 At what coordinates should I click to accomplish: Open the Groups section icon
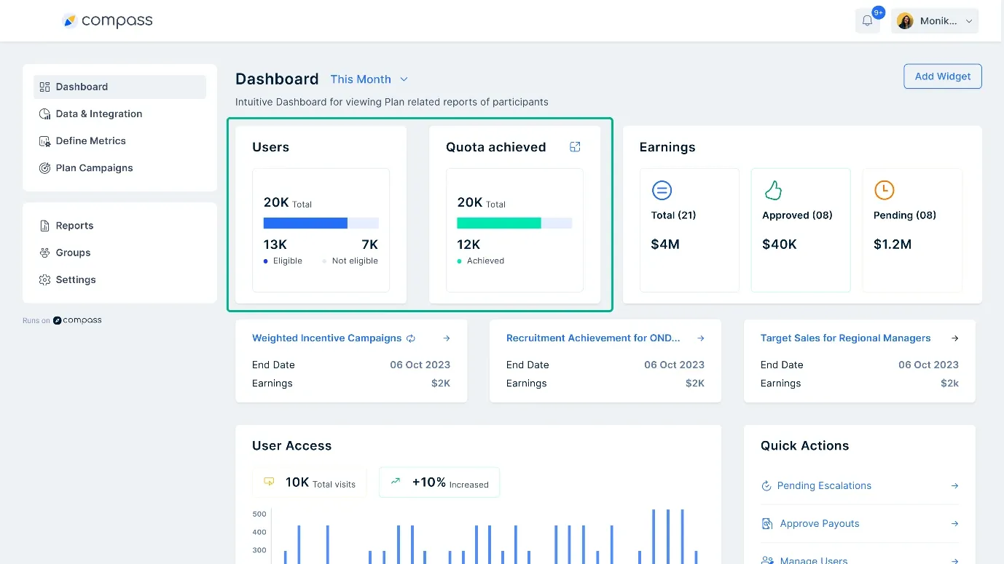pos(44,253)
